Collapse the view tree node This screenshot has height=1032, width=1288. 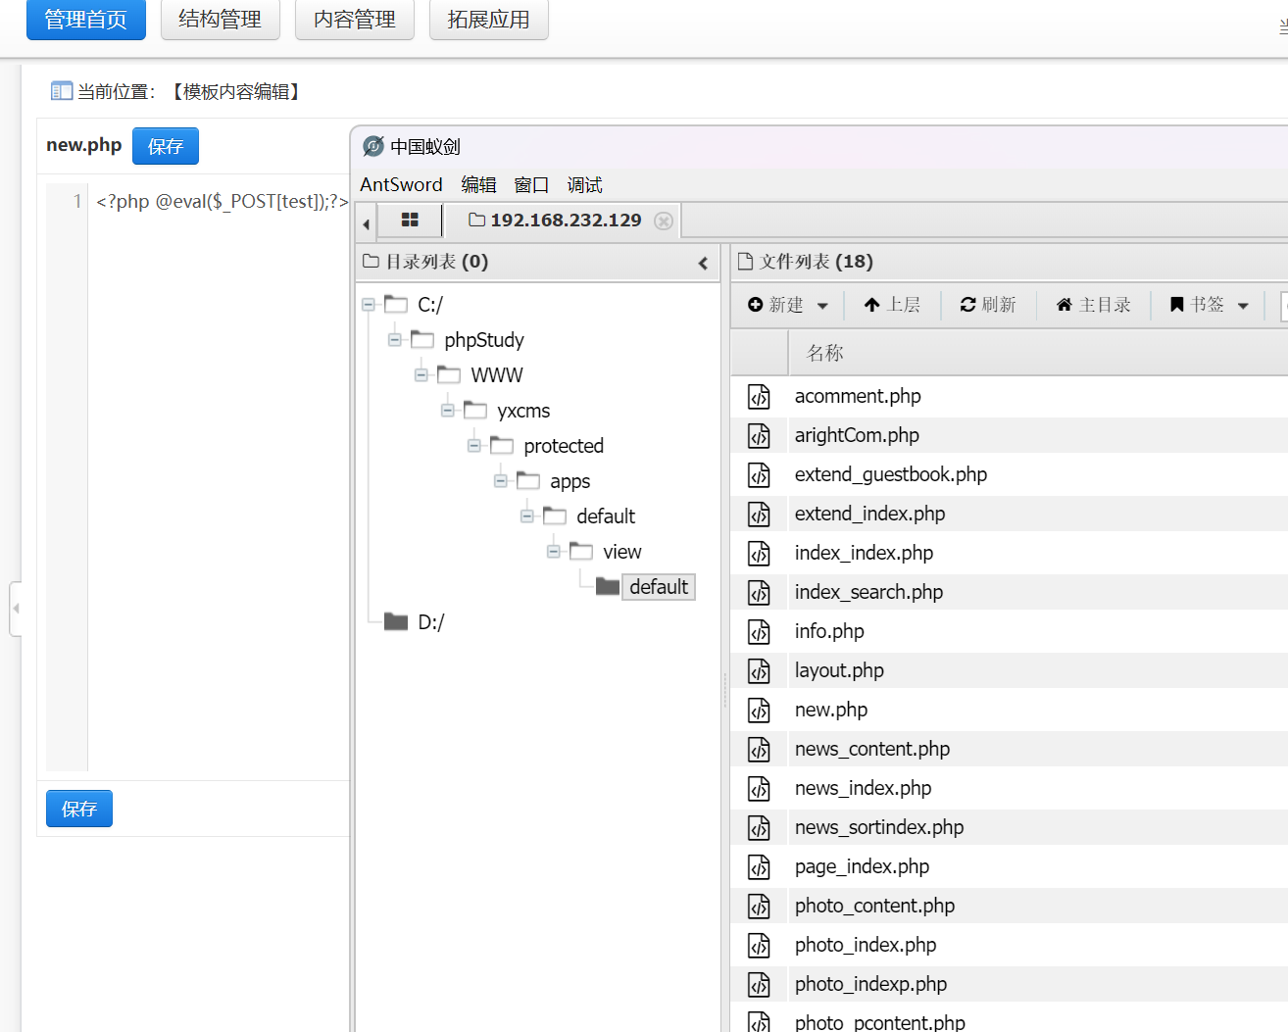coord(554,552)
